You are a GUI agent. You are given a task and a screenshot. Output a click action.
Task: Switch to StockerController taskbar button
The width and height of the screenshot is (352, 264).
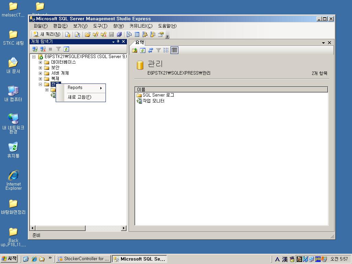point(84,258)
